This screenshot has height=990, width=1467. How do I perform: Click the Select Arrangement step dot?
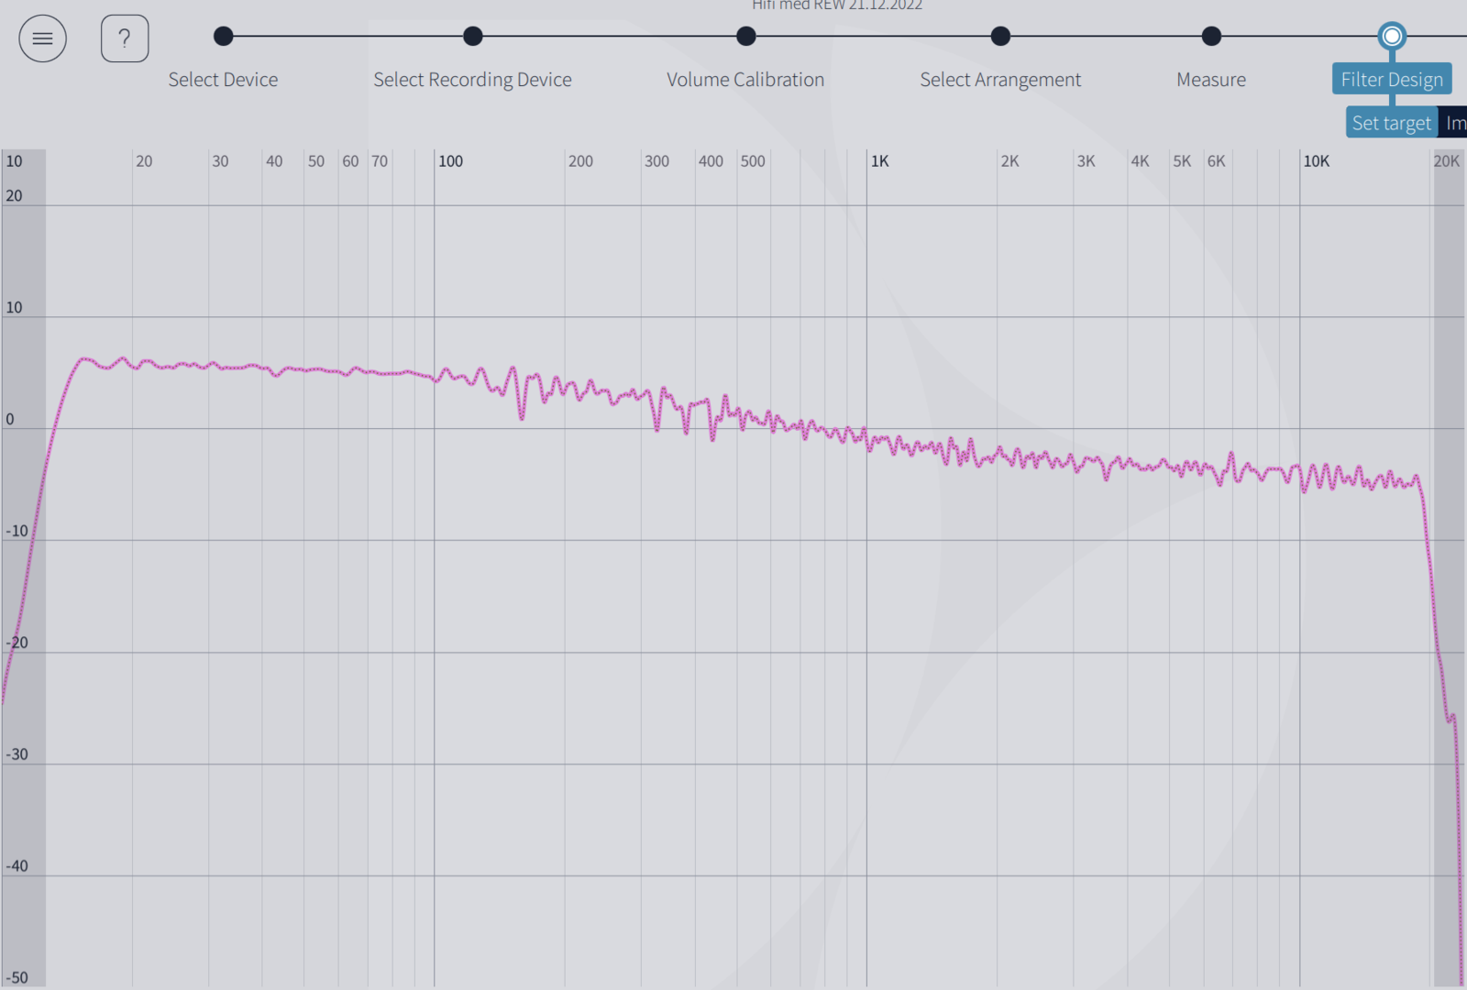coord(1000,36)
